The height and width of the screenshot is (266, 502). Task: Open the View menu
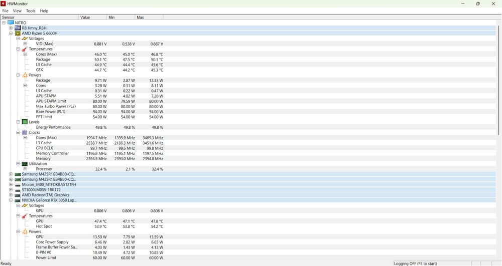pos(17,11)
